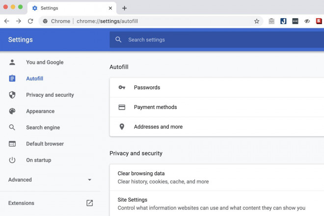Reload the current page

click(x=30, y=21)
